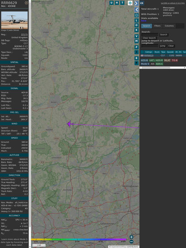Click the TIS-B legend label
Viewport: 186px width, 248px height.
174,60
